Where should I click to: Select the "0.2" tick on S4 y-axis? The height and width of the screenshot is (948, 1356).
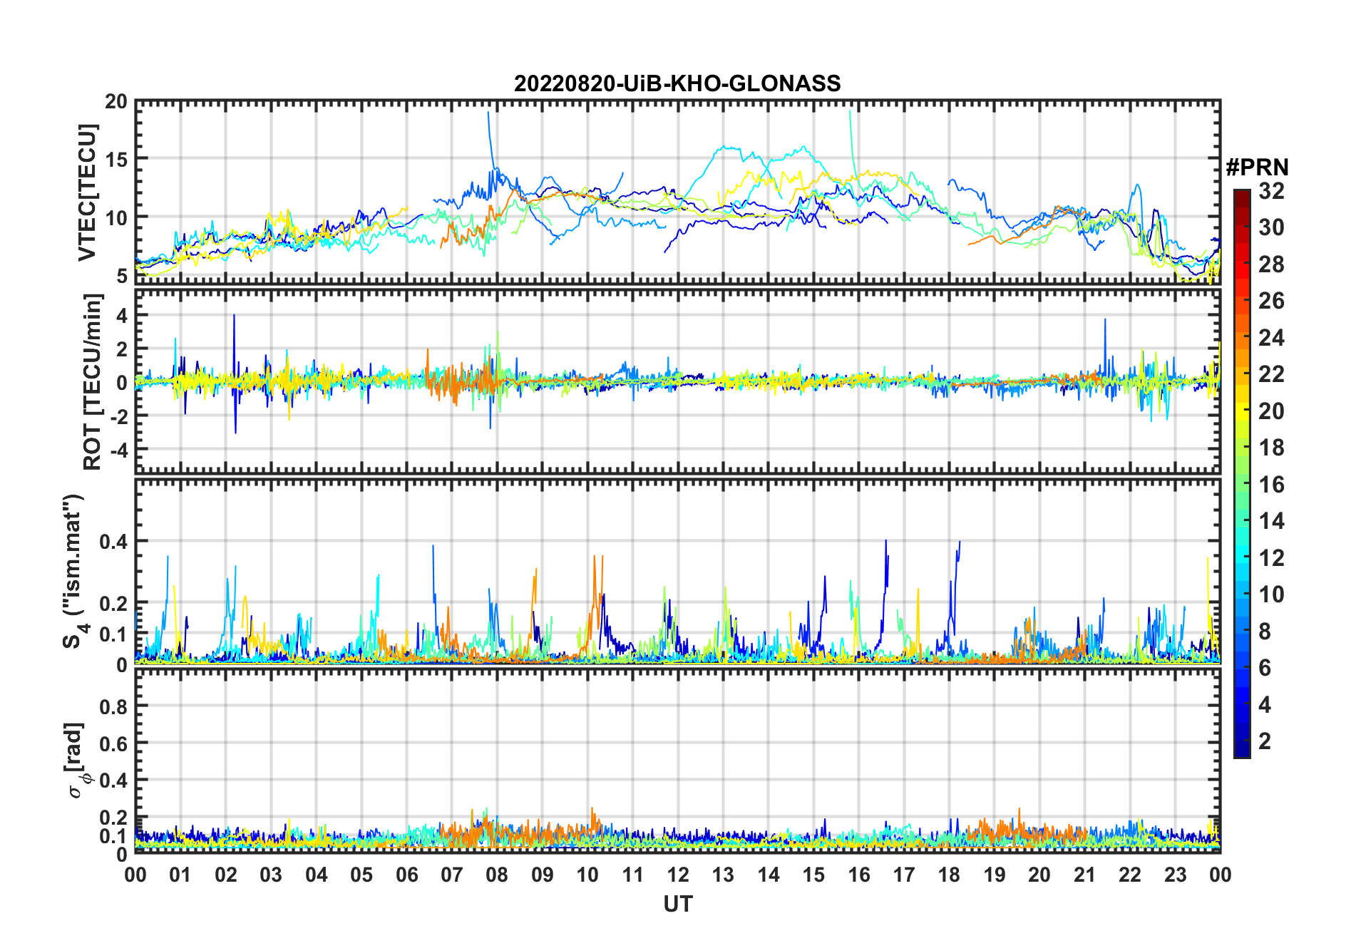coord(114,604)
